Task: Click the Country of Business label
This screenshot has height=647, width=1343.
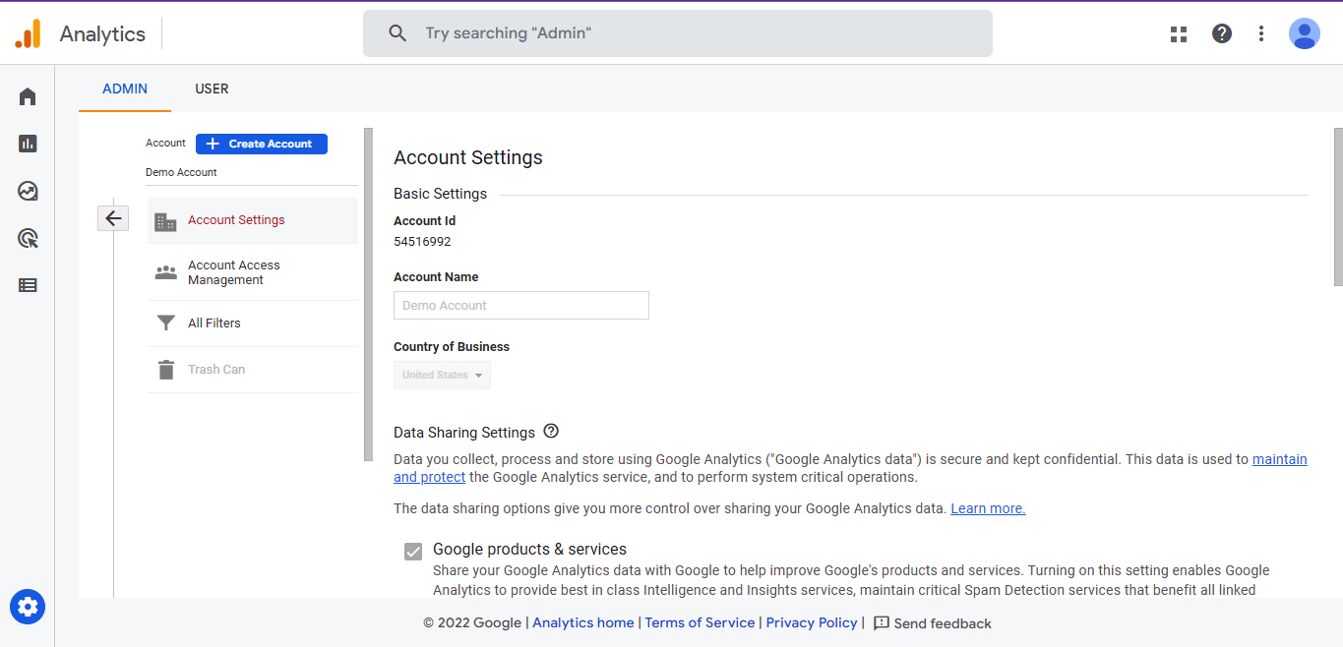Action: point(452,347)
